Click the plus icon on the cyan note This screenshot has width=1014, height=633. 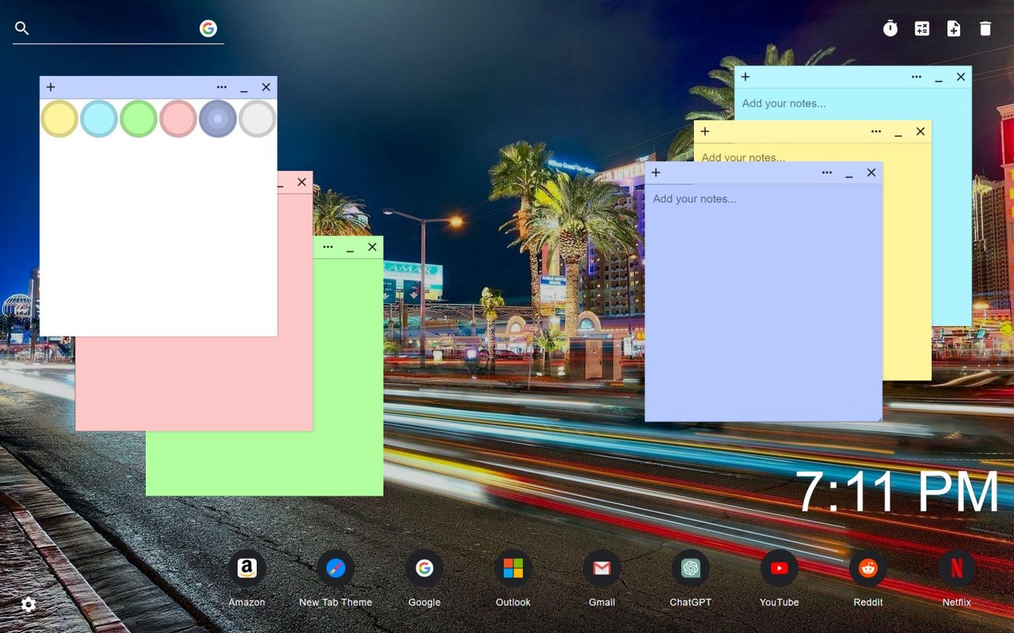pos(745,77)
